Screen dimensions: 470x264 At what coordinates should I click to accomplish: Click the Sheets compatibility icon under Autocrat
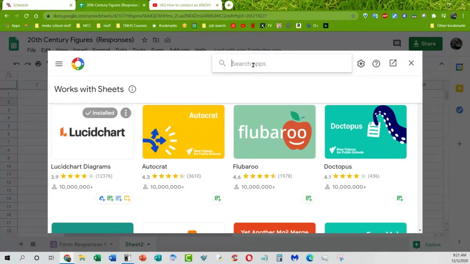click(218, 198)
